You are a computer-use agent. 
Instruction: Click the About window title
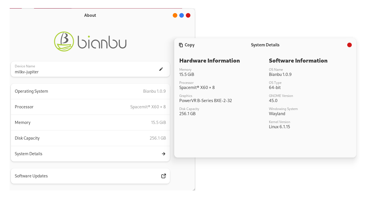(x=90, y=15)
